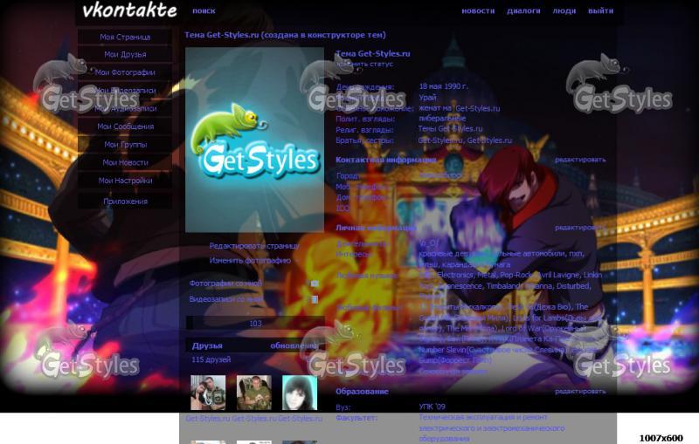Open the first friend's avatar thumbnail
The height and width of the screenshot is (444, 699).
[x=208, y=393]
